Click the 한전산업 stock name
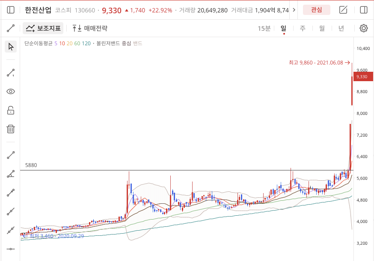Image resolution: width=374 pixels, height=261 pixels. tap(38, 10)
